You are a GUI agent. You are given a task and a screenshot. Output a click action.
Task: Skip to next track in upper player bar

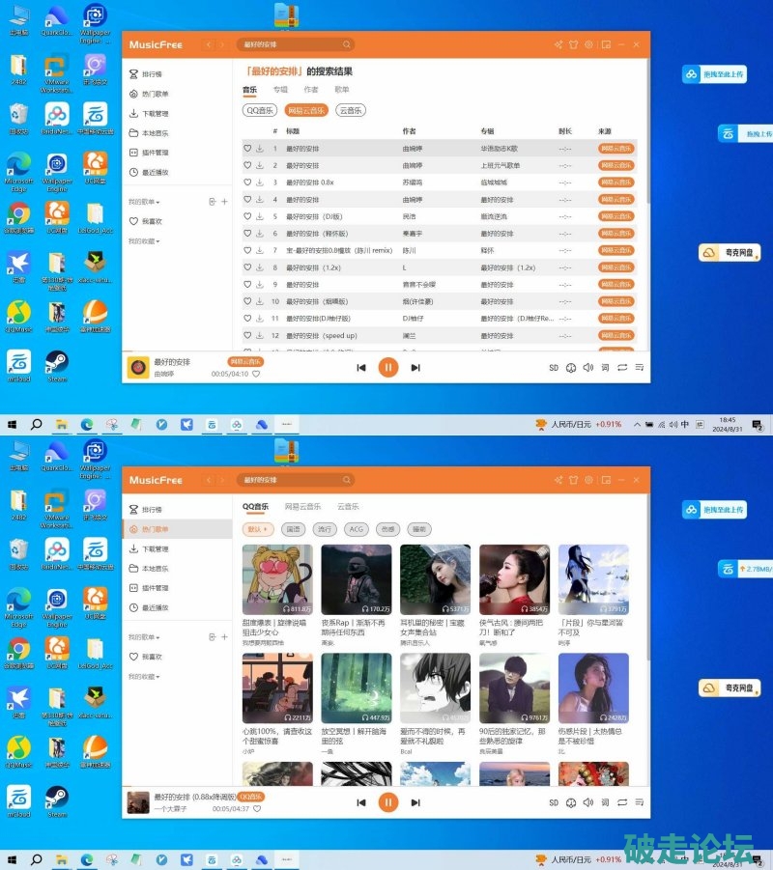[x=415, y=368]
